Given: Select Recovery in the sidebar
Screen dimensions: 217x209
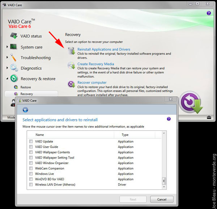Looking at the screenshot, I should [x=26, y=94].
